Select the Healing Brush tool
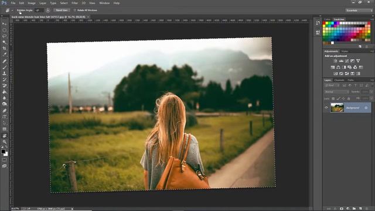The image size is (375, 211). pos(4,61)
